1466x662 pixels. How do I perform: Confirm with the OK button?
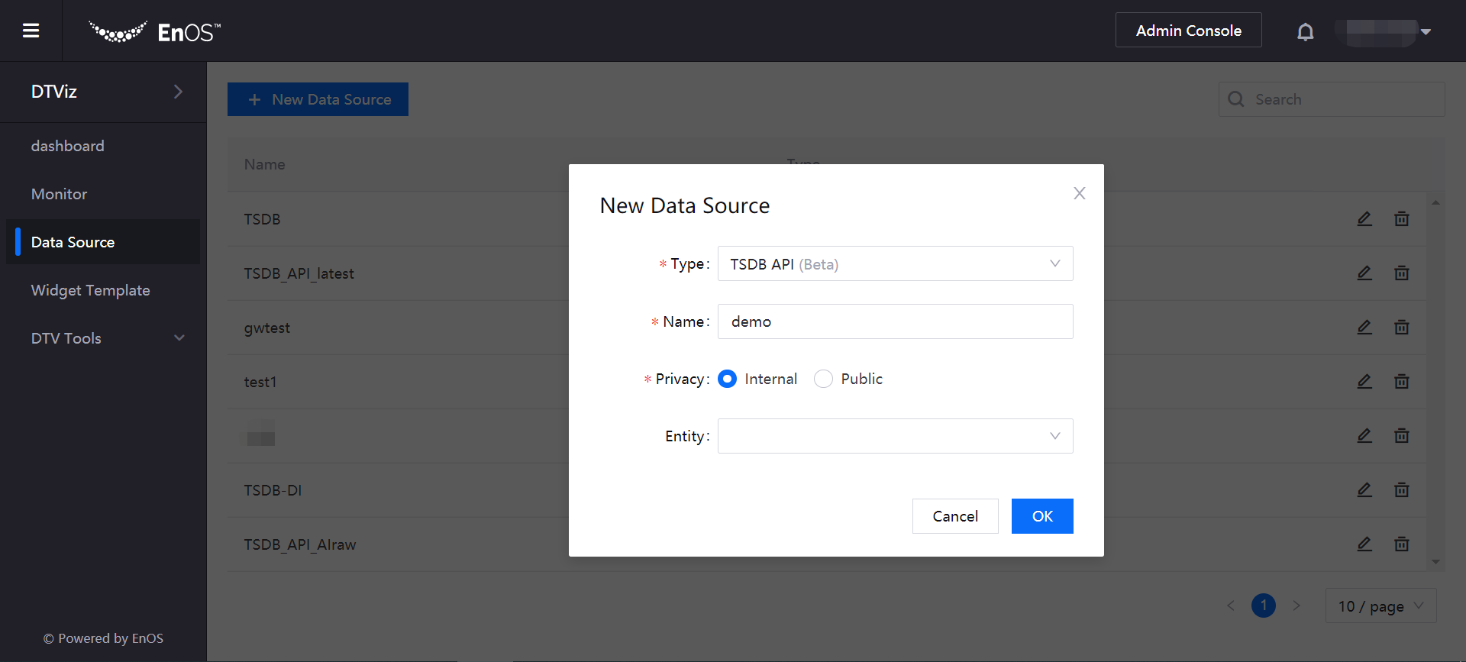point(1042,516)
